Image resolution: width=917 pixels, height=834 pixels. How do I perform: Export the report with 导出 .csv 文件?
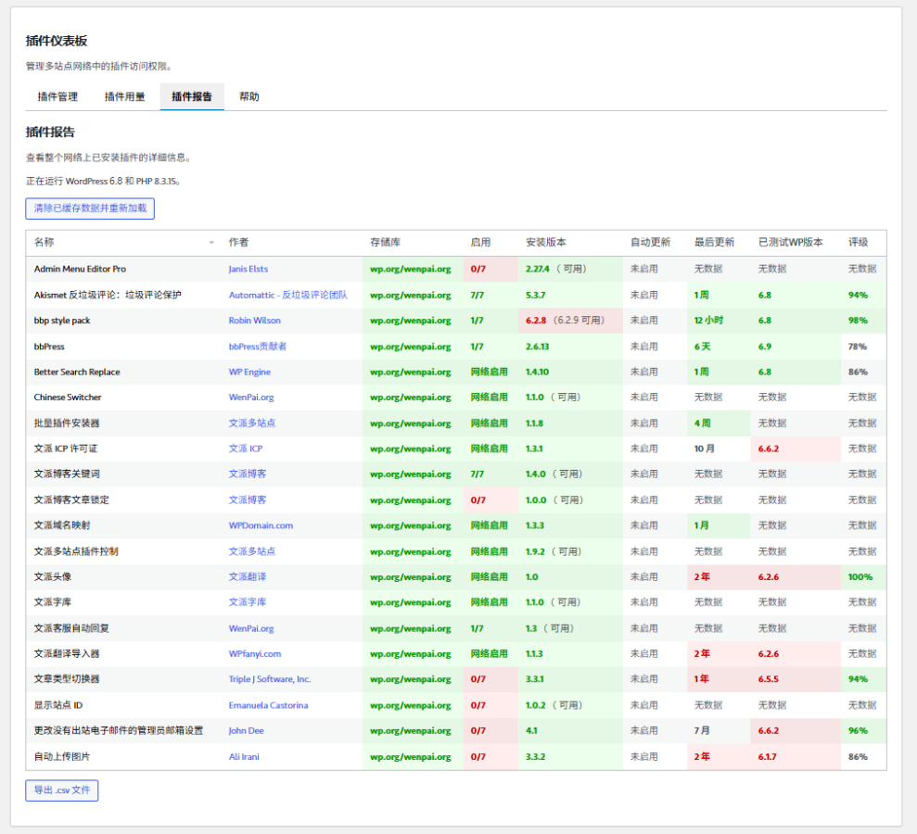pyautogui.click(x=61, y=790)
